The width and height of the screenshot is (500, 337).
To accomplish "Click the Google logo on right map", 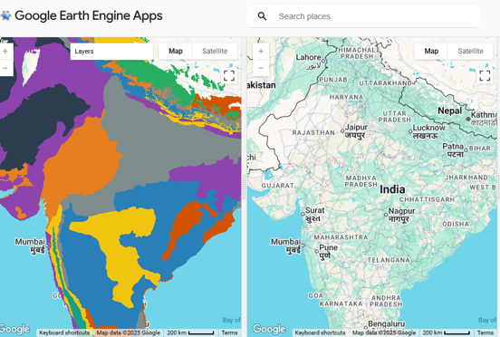I will coord(269,329).
